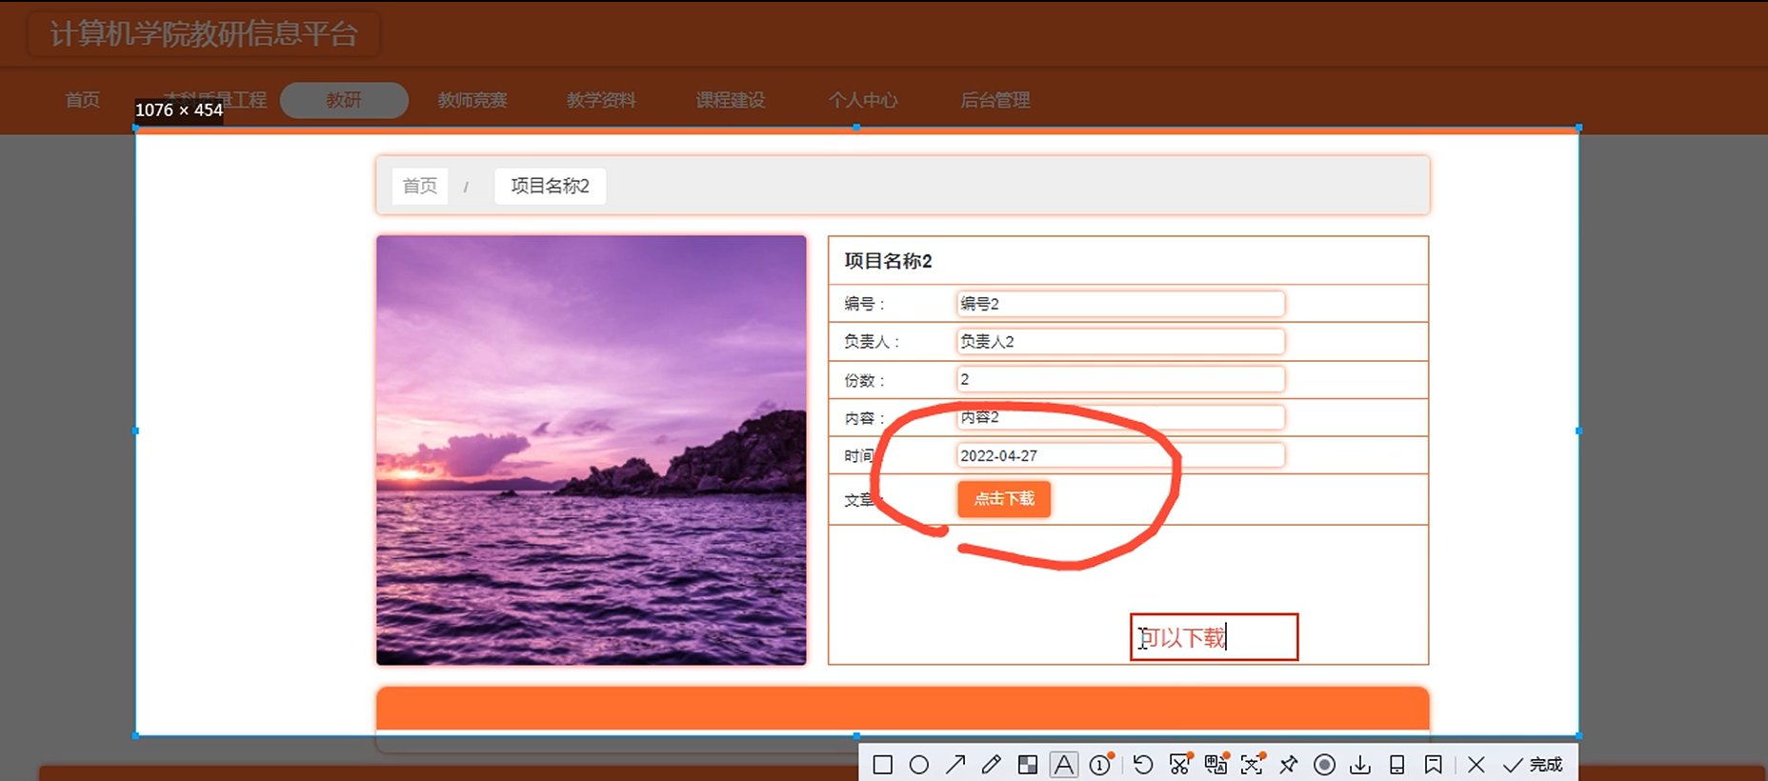Select the ellipse annotation tool
This screenshot has width=1768, height=781.
[918, 765]
